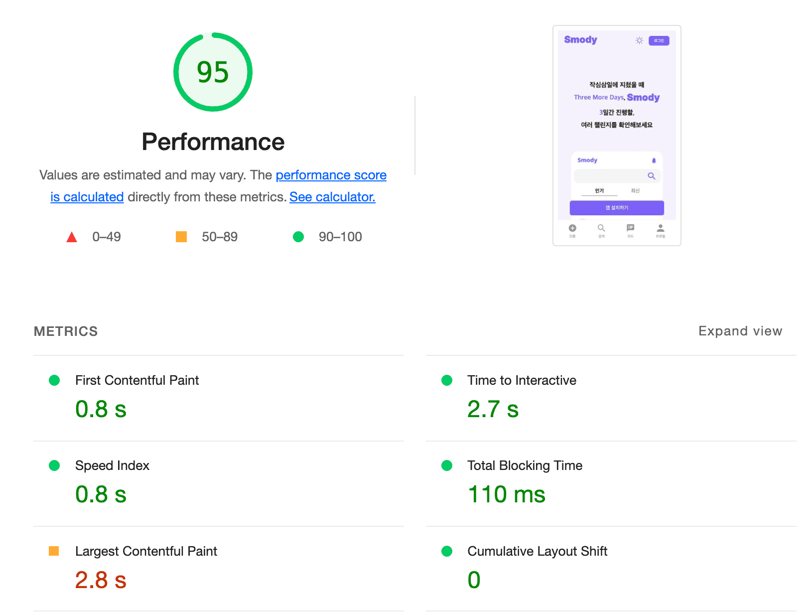Select the 최신 tab in preview

[635, 191]
